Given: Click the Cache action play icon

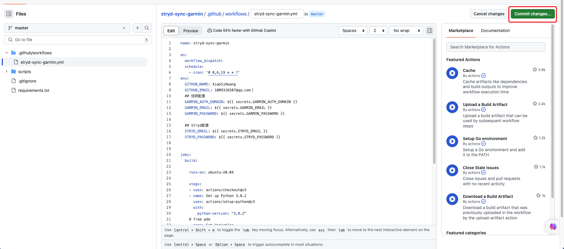Looking at the screenshot, I should pos(452,73).
